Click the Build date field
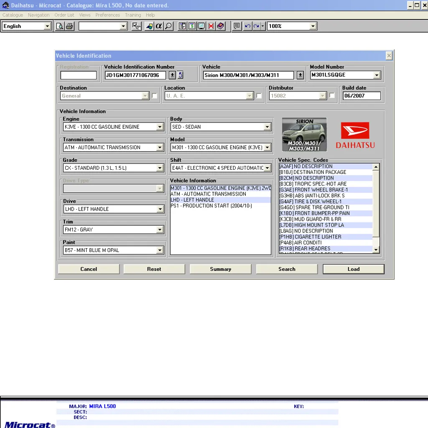Screen dimensions: 428x428 (362, 96)
